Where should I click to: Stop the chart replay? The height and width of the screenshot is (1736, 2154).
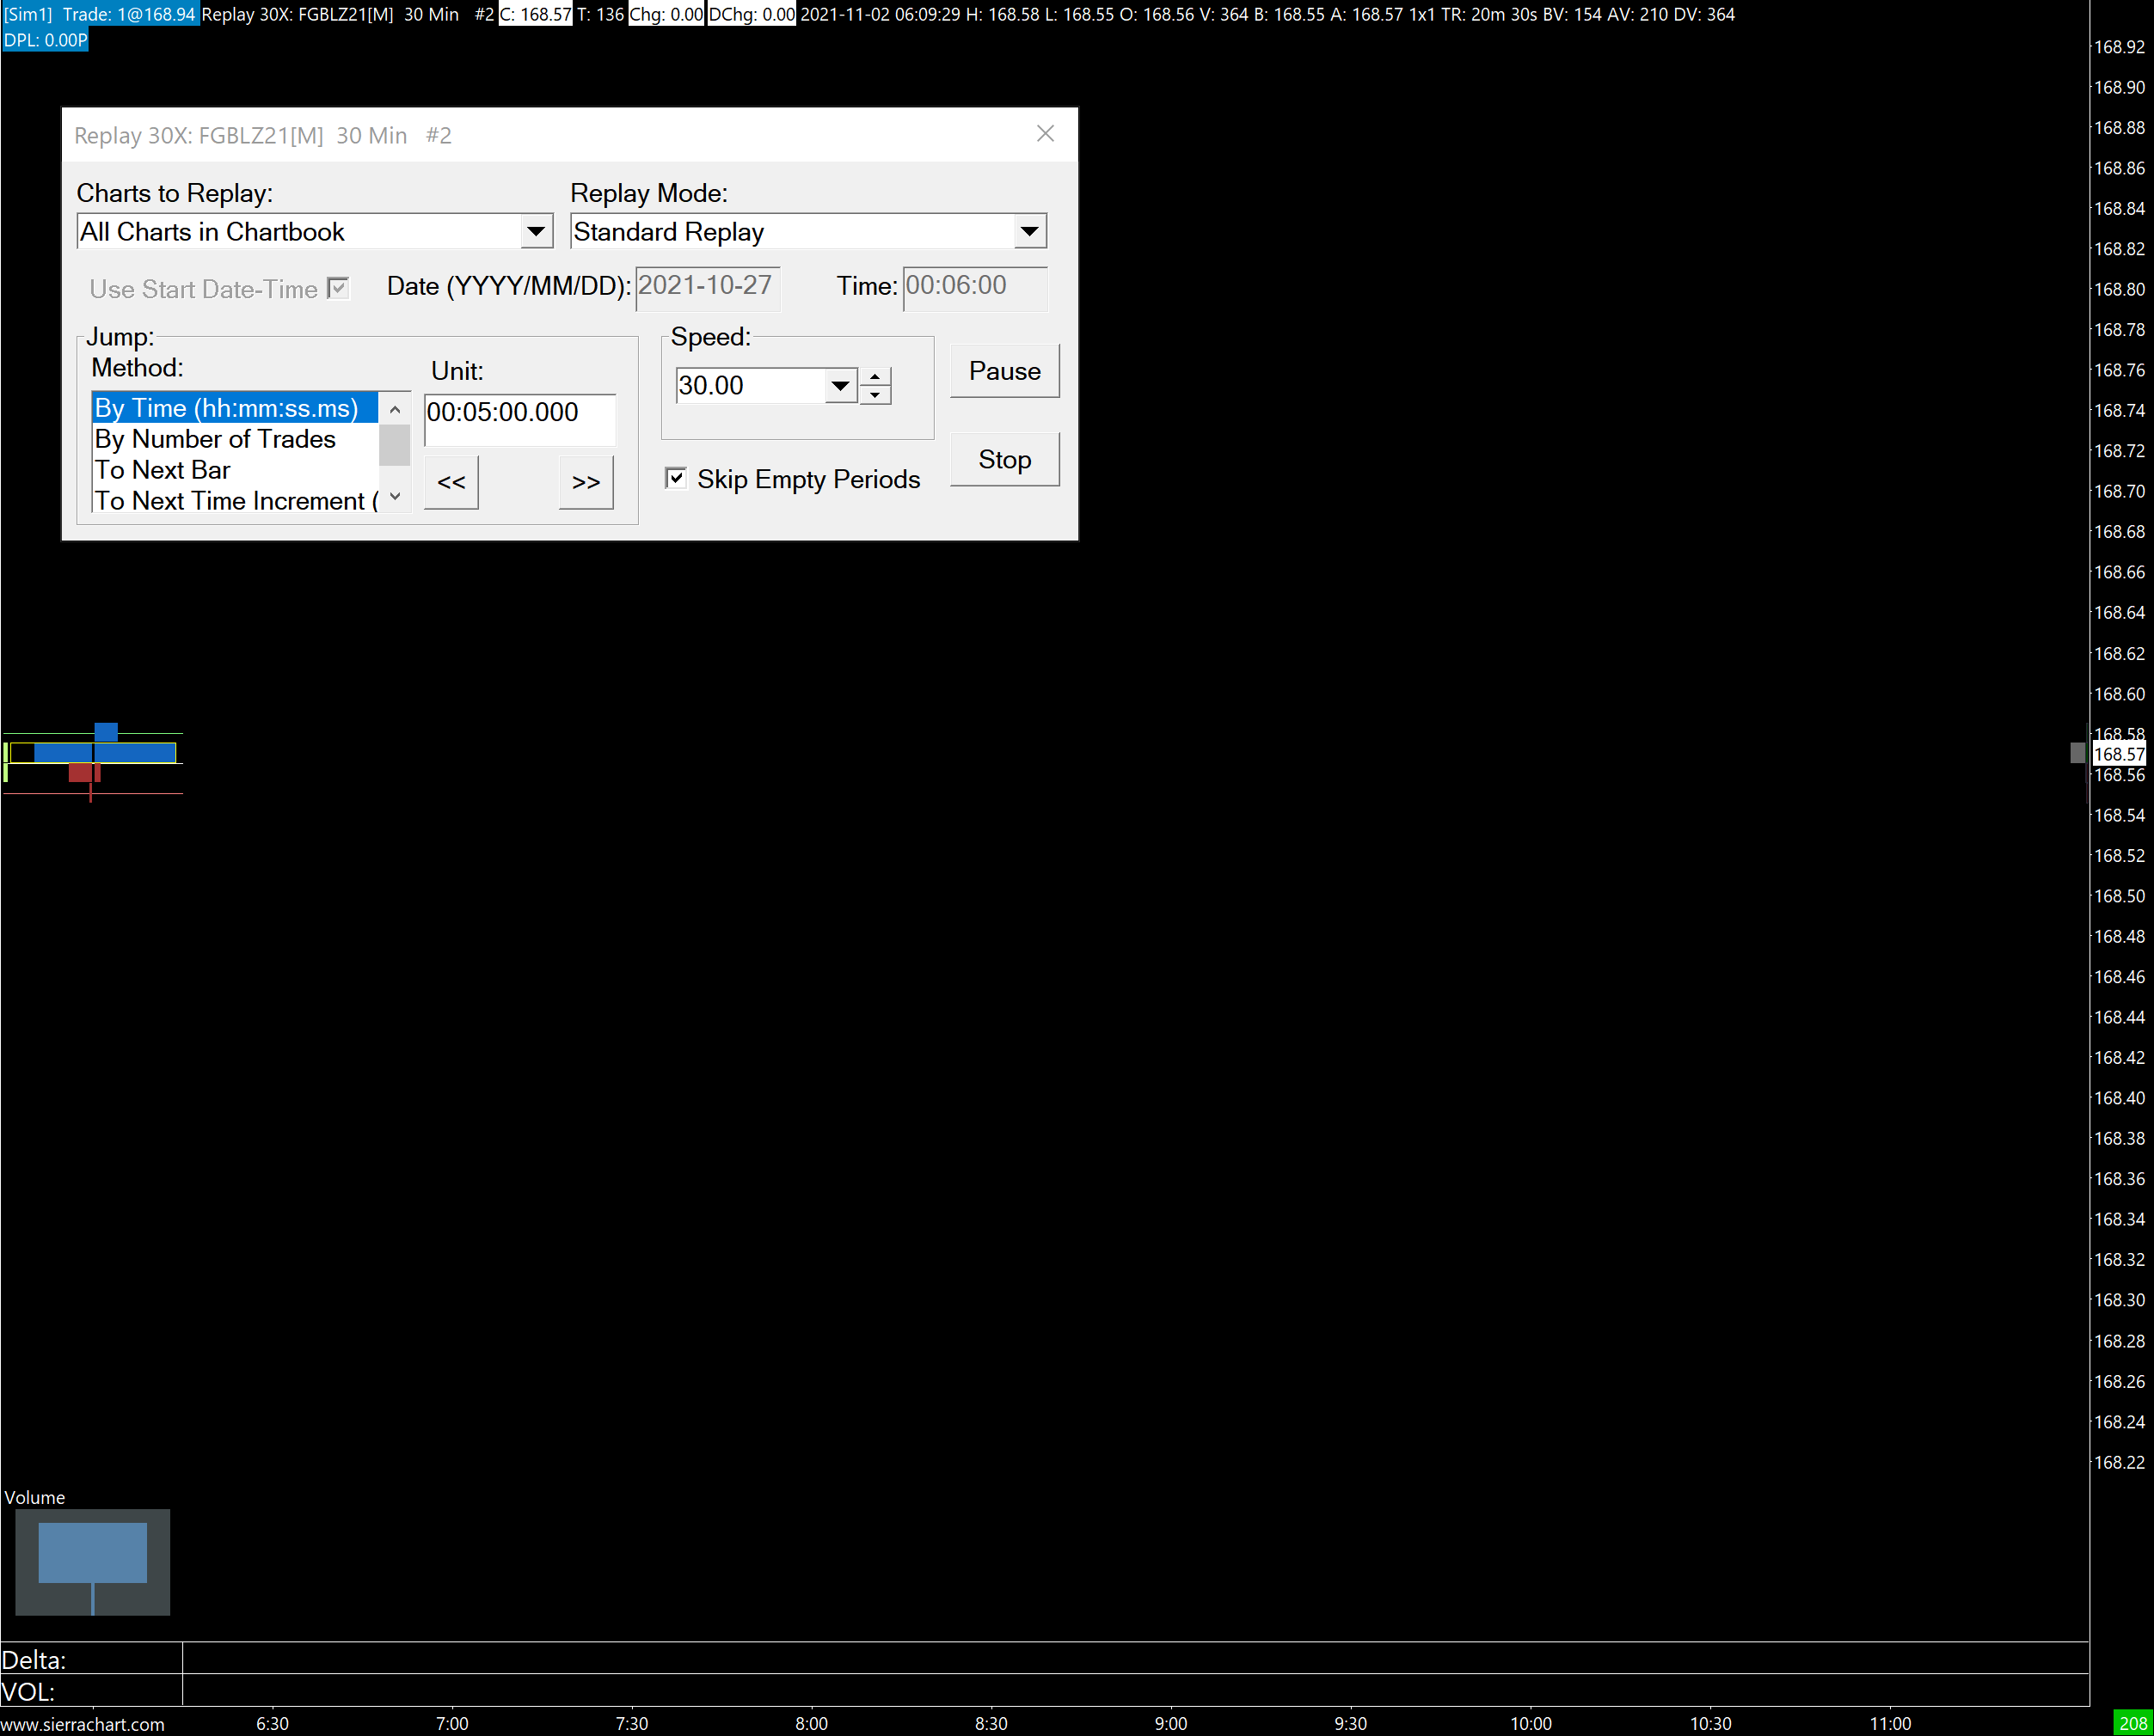point(1003,460)
